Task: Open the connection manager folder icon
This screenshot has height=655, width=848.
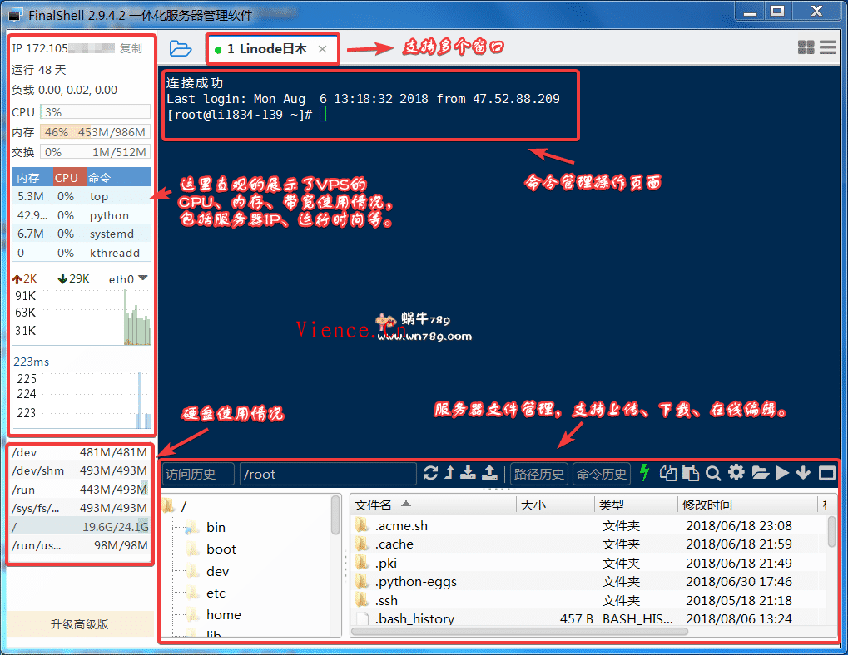Action: click(181, 48)
